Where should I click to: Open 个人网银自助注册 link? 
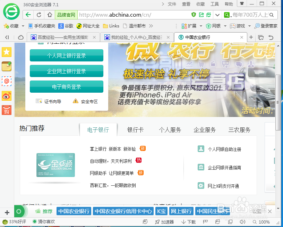[224, 149]
